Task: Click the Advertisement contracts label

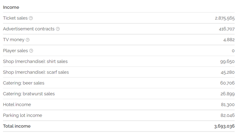Action: click(x=29, y=29)
